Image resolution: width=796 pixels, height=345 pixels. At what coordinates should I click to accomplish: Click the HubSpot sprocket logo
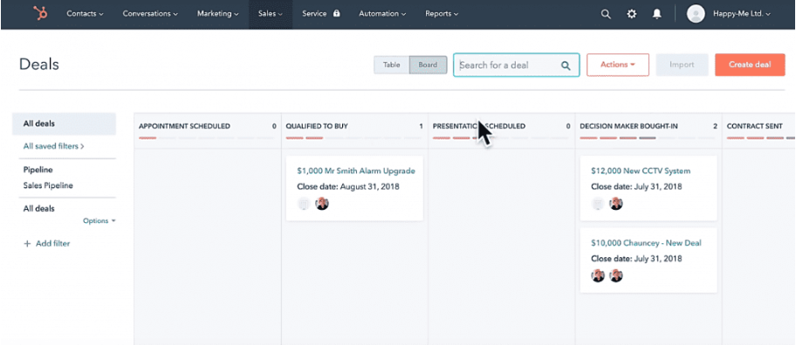pyautogui.click(x=40, y=14)
